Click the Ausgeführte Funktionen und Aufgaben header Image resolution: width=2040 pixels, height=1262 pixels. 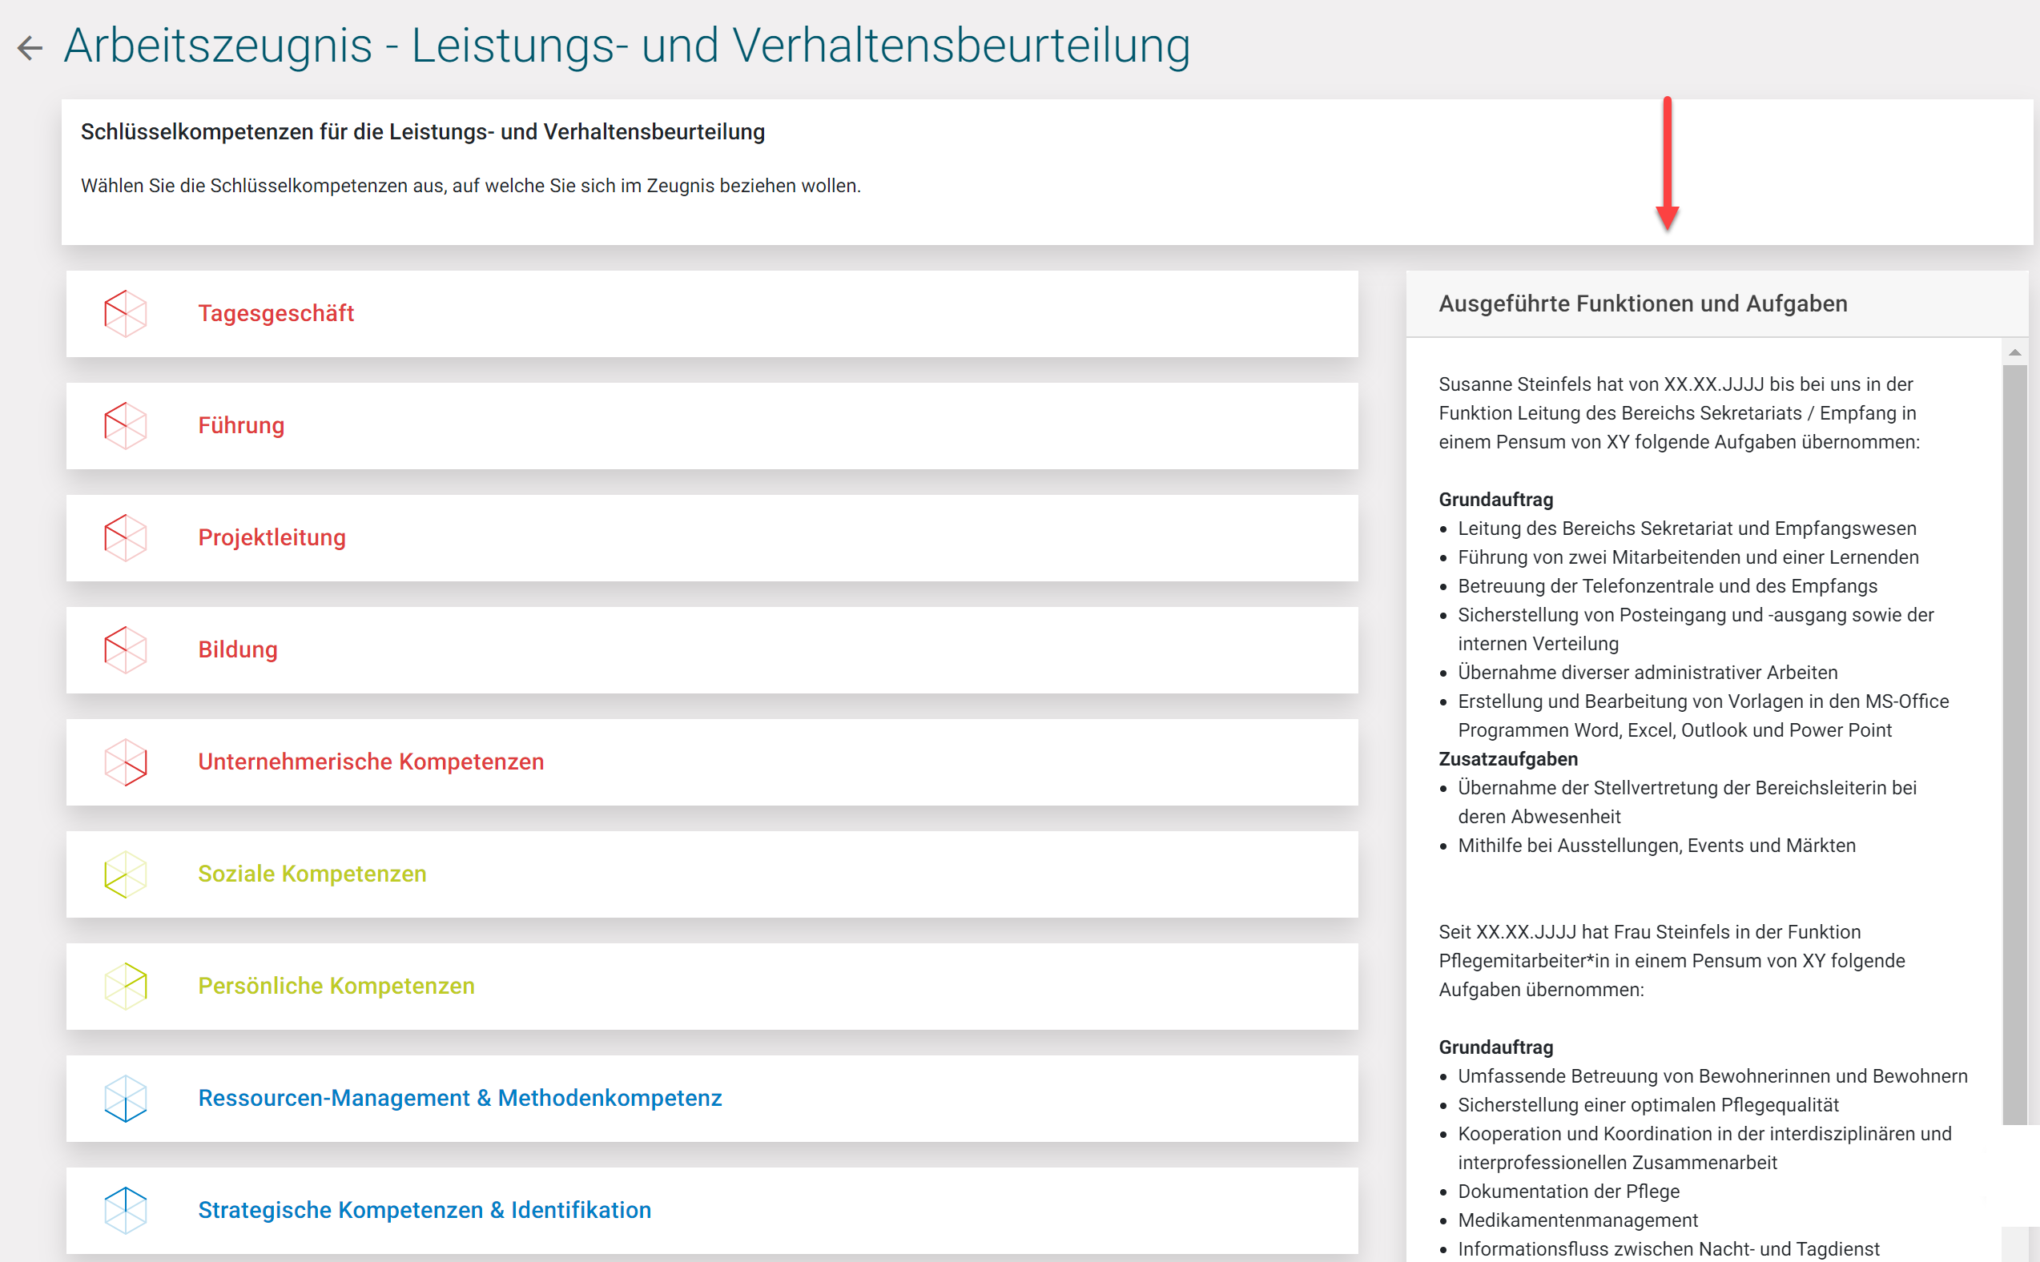click(x=1642, y=303)
